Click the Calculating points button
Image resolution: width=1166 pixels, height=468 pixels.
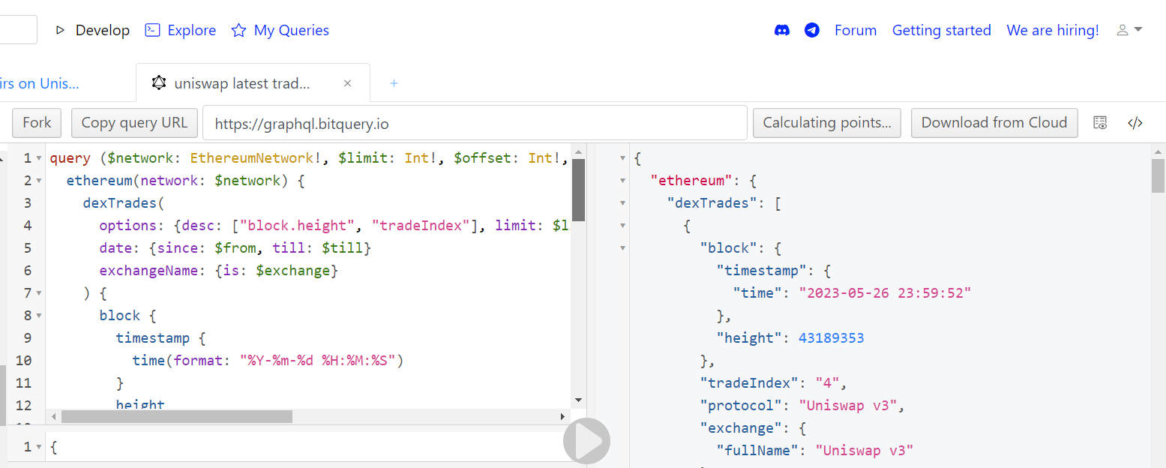coord(827,123)
